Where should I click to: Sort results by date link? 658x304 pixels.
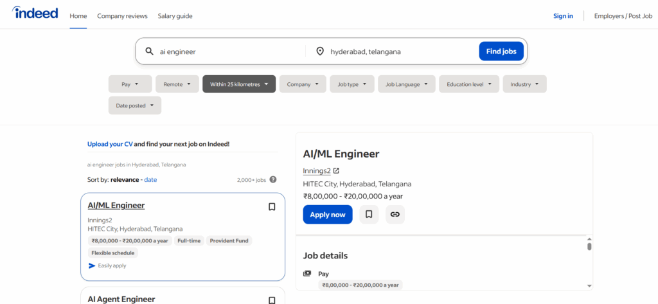coord(150,180)
